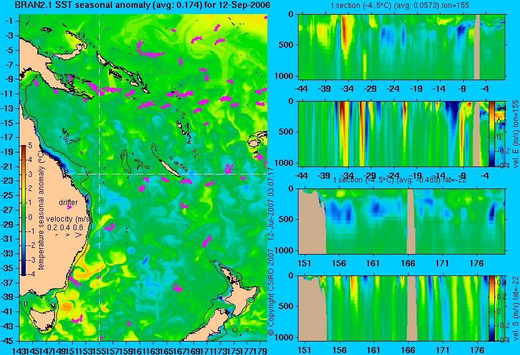
Task: Open the temperature section plot for lat=-22
Action: pos(401,222)
